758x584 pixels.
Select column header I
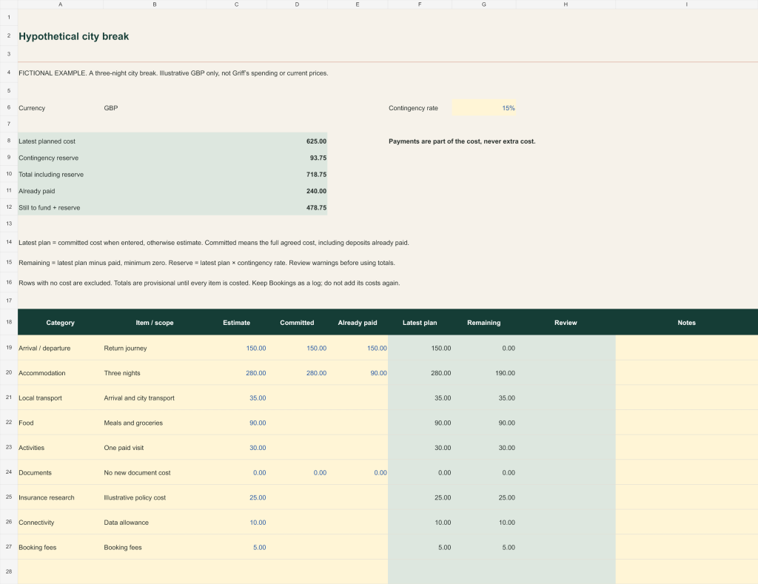[x=686, y=4]
